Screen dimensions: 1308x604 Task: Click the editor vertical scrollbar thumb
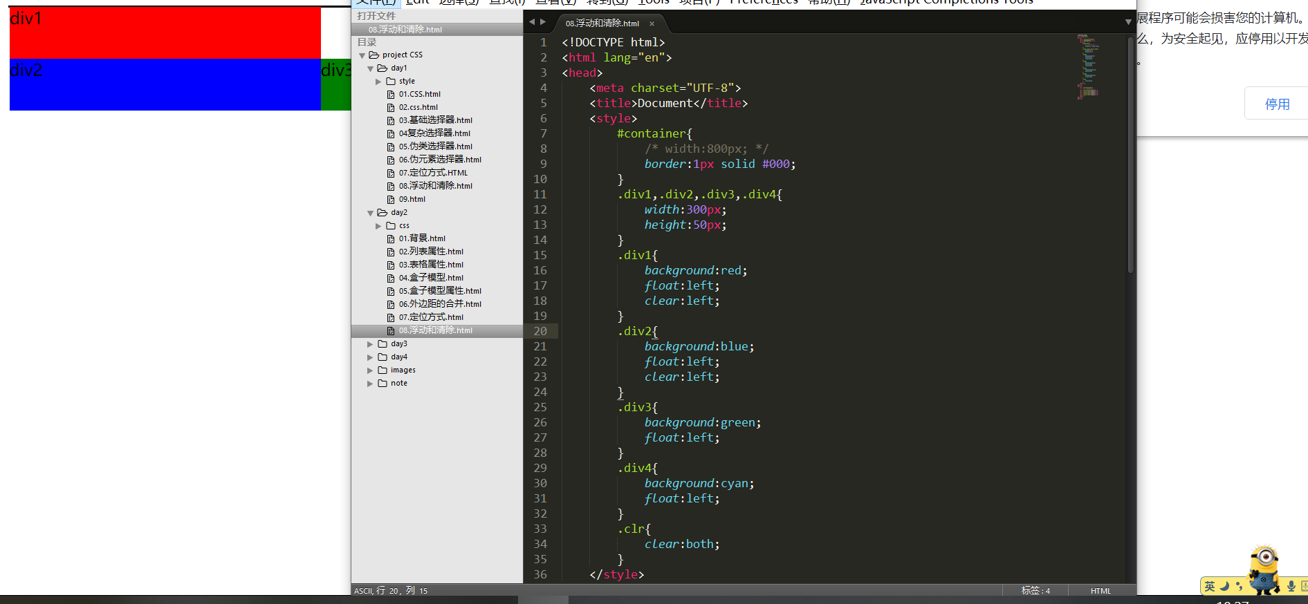(1131, 153)
